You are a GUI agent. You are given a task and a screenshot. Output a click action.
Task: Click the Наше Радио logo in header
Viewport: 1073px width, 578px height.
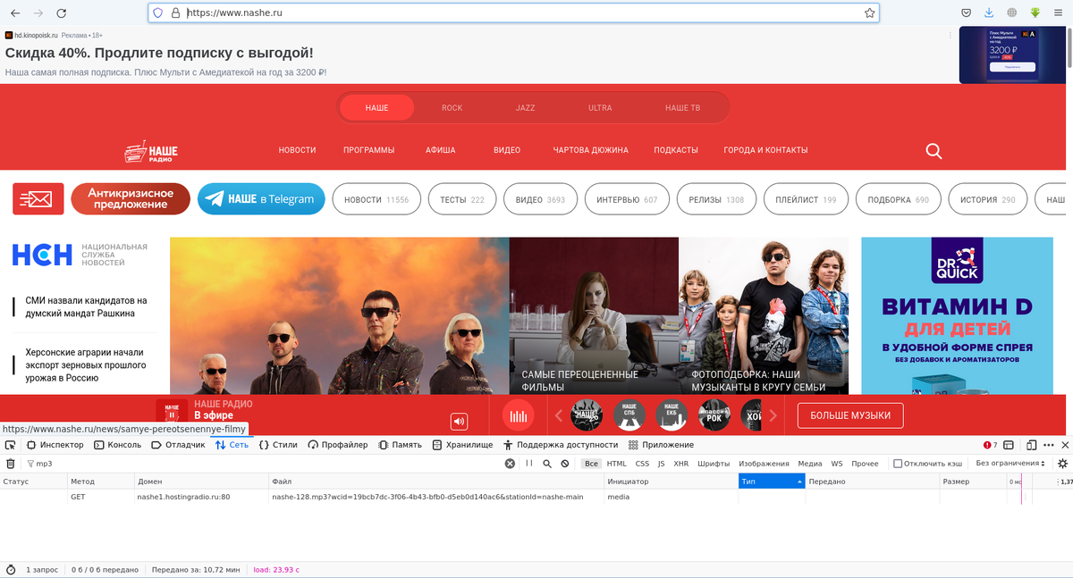coord(151,152)
